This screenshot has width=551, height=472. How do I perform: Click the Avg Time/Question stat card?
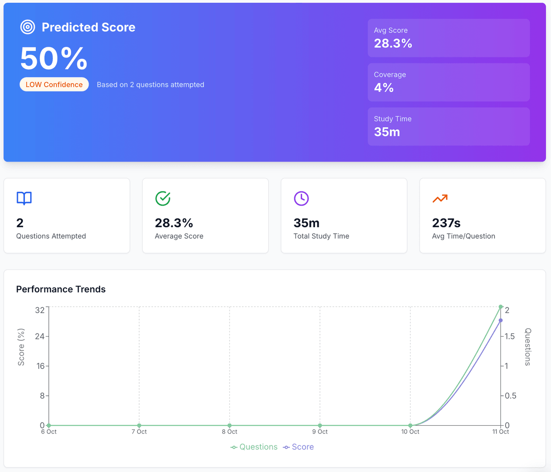[x=482, y=215]
